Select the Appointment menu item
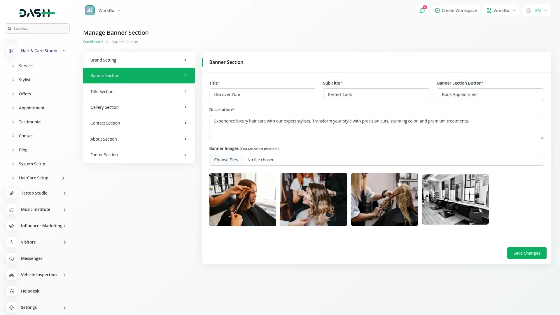Image resolution: width=560 pixels, height=315 pixels. coord(32,108)
